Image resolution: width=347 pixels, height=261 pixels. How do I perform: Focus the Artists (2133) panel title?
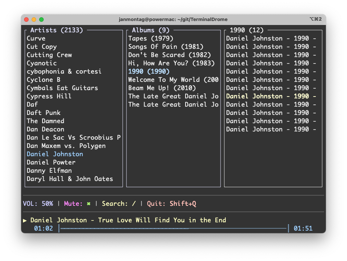pos(57,30)
